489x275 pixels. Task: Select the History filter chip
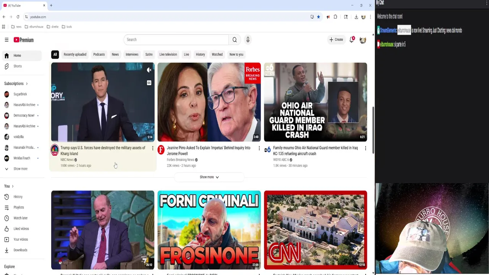tap(200, 54)
